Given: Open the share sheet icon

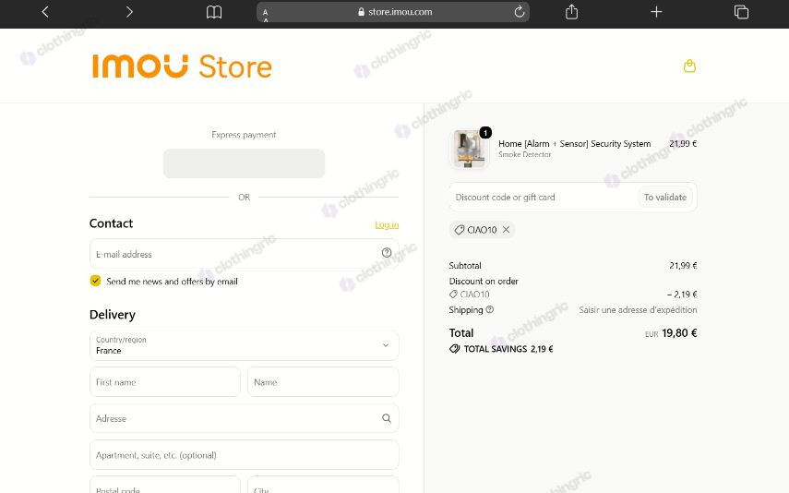Looking at the screenshot, I should 571,12.
